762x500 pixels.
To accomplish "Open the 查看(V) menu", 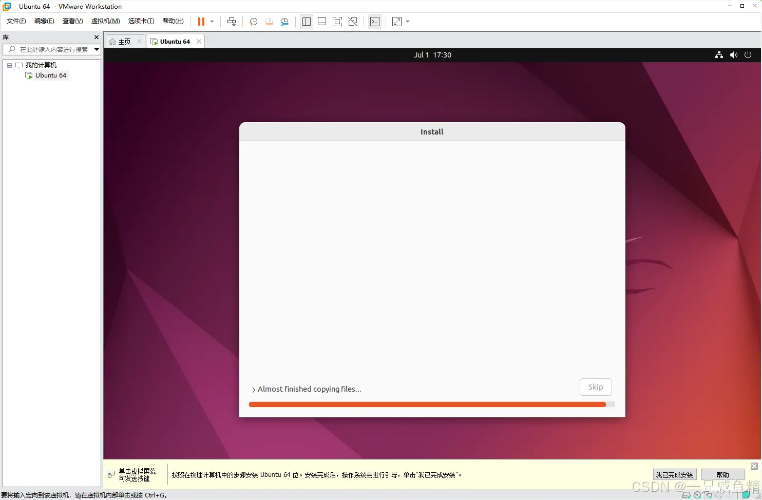I will pos(72,21).
